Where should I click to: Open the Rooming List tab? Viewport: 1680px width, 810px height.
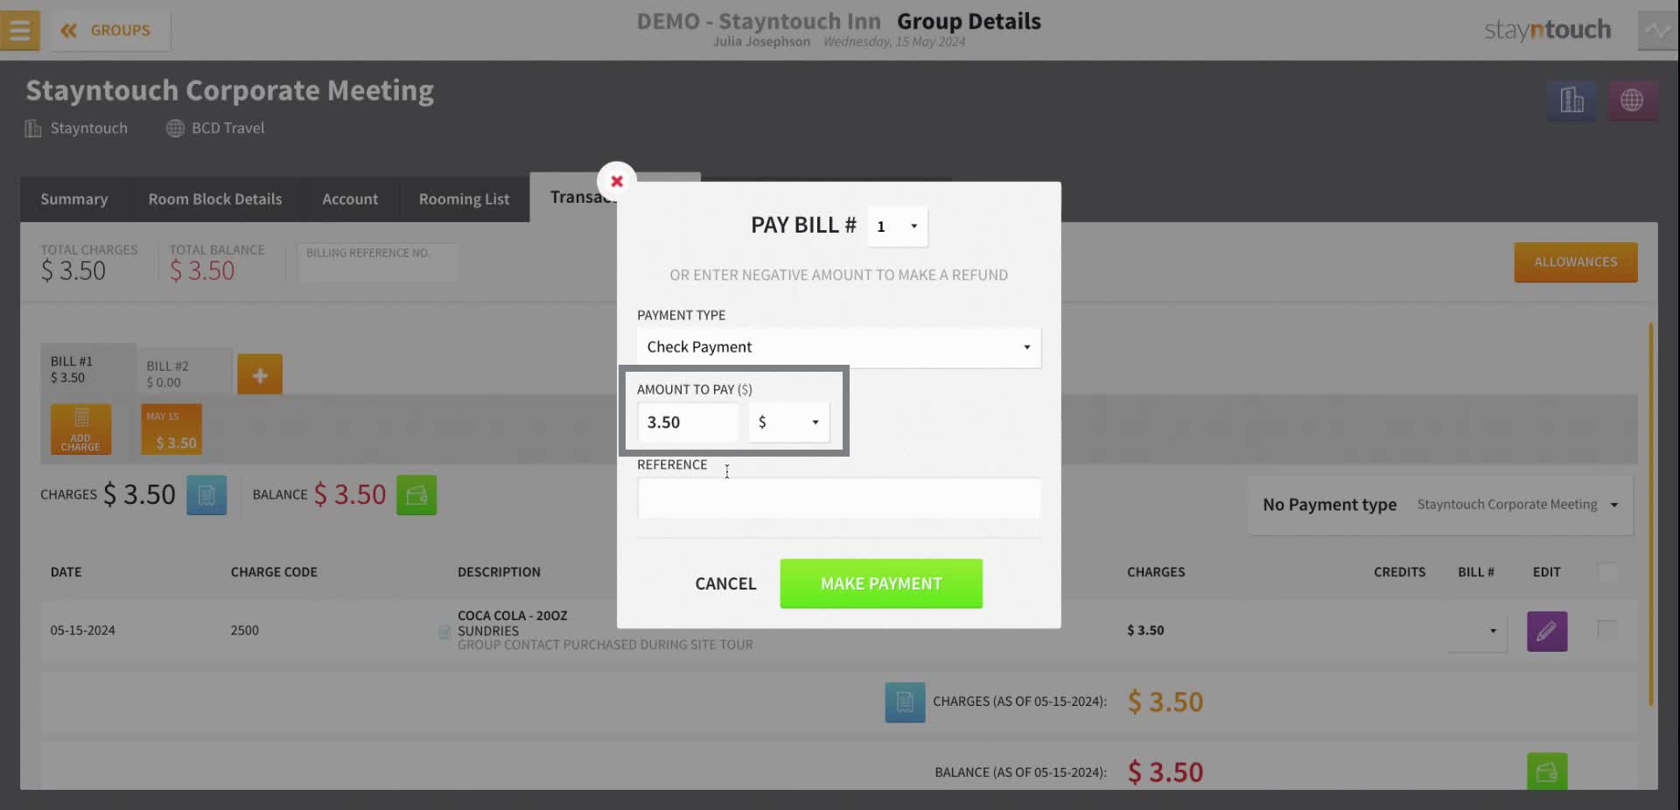click(x=464, y=199)
